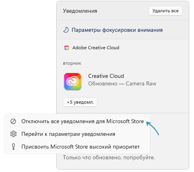
Task: Select "Adobe Creative Cloud" group header text
Action: tap(96, 48)
